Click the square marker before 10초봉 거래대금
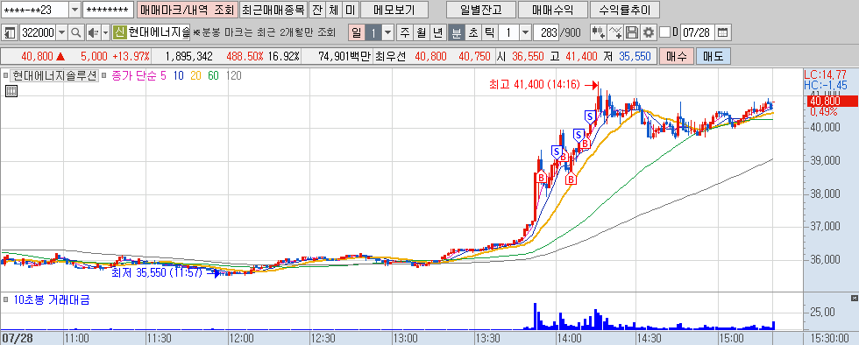The image size is (859, 345). tap(6, 299)
